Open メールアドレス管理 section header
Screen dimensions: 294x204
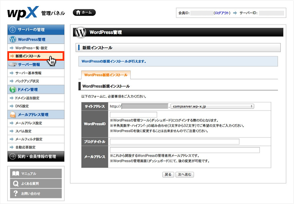pyautogui.click(x=36, y=114)
